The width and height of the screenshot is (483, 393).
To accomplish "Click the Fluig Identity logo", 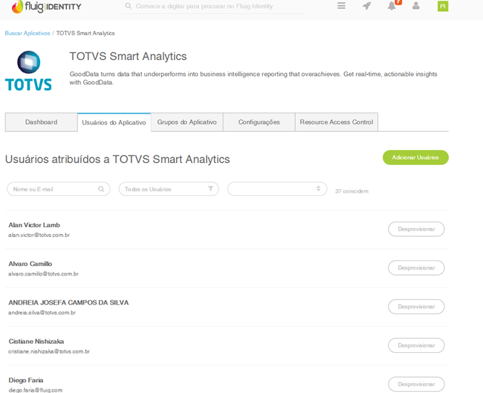I will [46, 7].
